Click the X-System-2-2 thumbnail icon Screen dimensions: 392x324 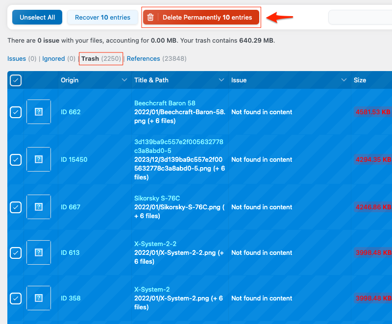pos(39,252)
